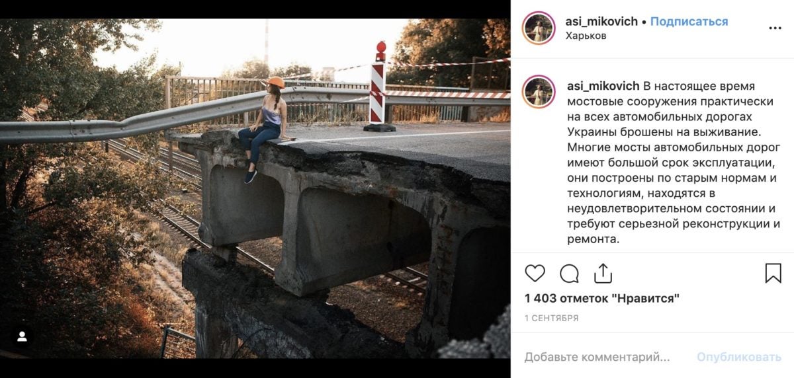
Task: Show tagged people icon on photo
Action: pos(22,337)
